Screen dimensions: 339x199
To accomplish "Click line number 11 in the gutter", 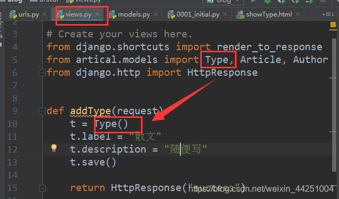I will coord(12,137).
